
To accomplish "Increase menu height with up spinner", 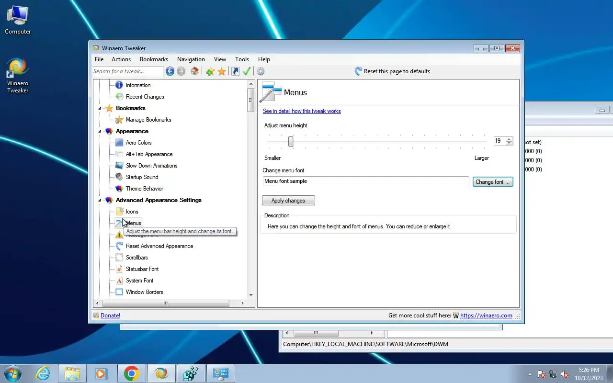I will click(x=509, y=139).
